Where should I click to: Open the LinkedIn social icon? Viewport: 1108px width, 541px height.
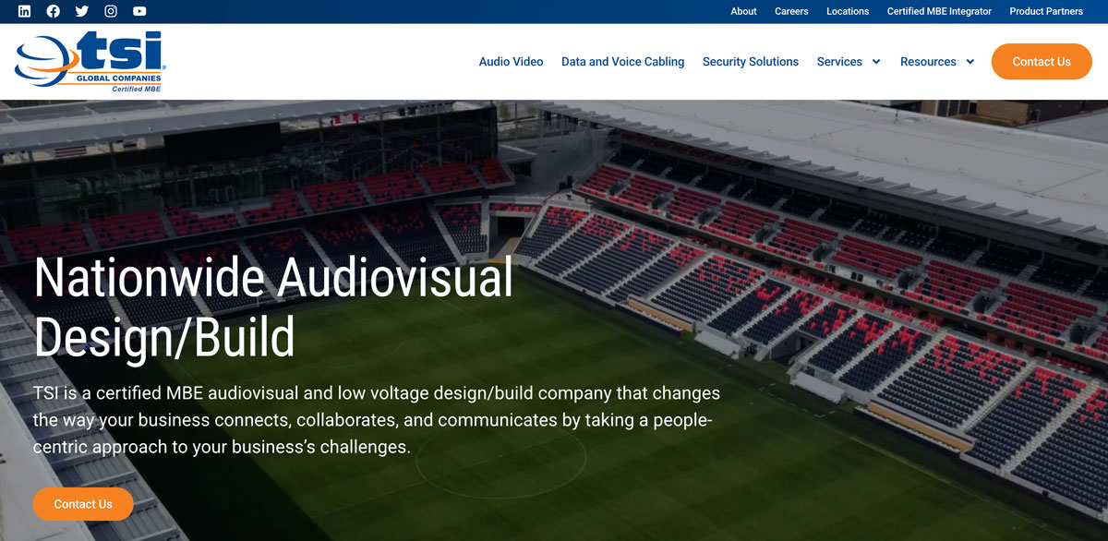(24, 11)
